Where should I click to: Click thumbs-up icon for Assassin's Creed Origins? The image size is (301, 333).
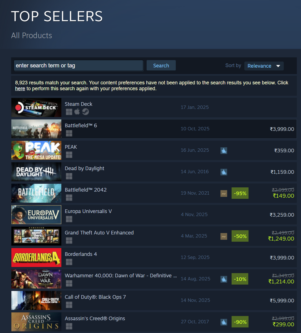click(x=224, y=322)
